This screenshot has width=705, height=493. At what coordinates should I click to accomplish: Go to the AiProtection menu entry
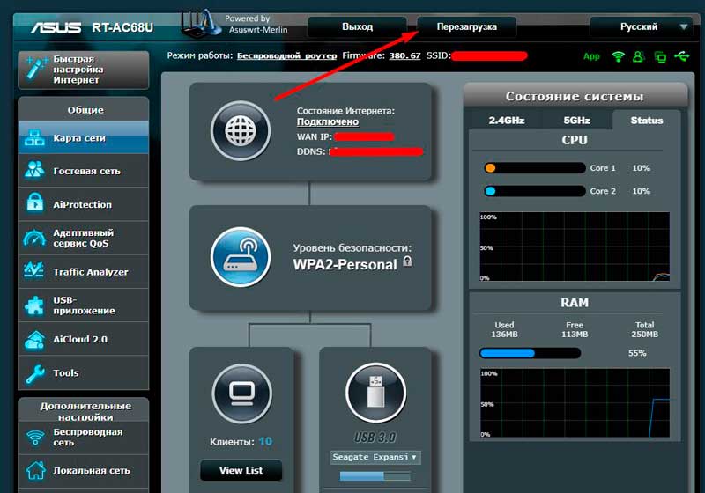(x=84, y=204)
